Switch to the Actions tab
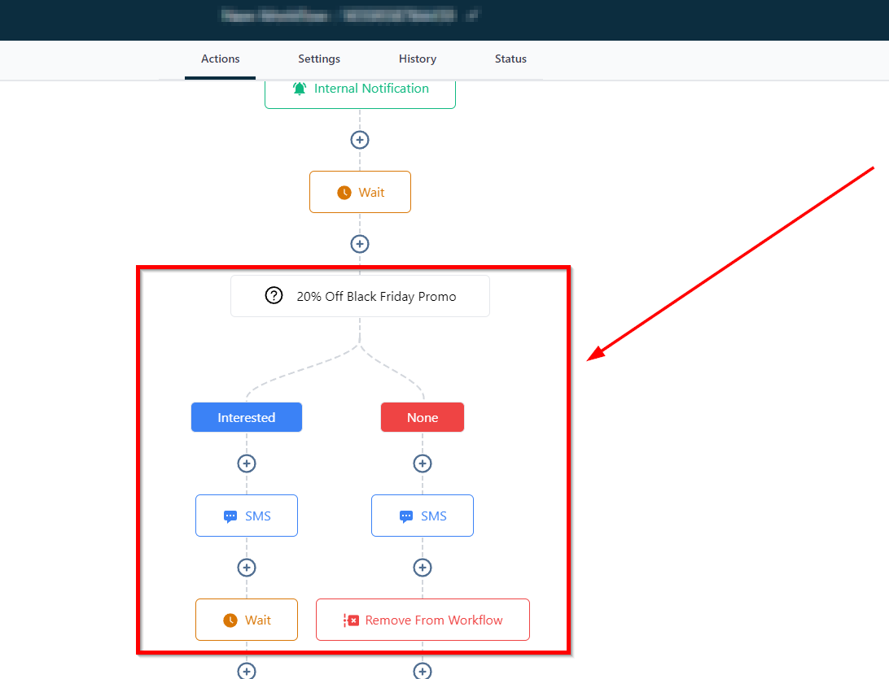The width and height of the screenshot is (889, 679). point(220,59)
